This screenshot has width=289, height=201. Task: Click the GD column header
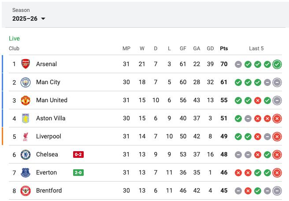click(x=210, y=48)
